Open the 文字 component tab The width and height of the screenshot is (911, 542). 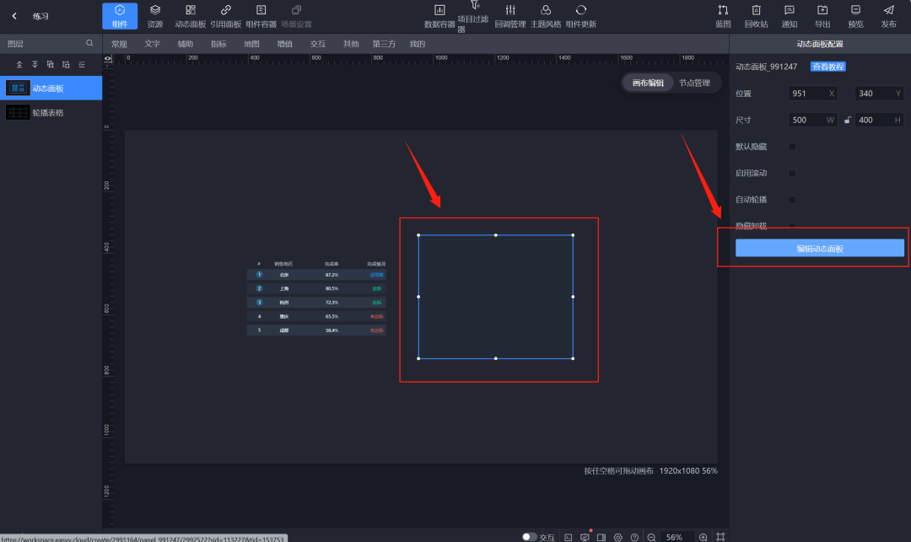[152, 44]
